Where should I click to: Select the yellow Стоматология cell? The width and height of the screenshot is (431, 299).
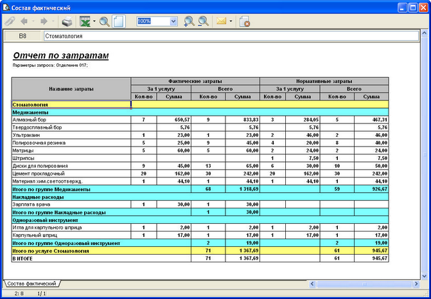click(x=71, y=105)
